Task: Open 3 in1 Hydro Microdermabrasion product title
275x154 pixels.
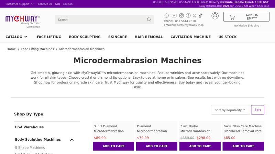Action: (x=195, y=129)
